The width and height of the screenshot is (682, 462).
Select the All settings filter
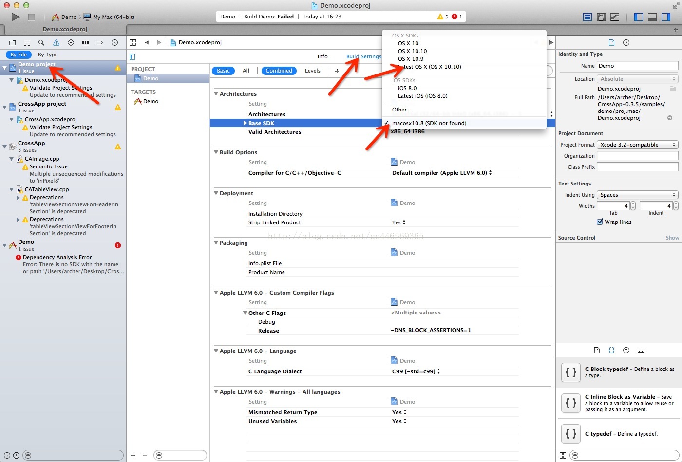click(x=246, y=71)
